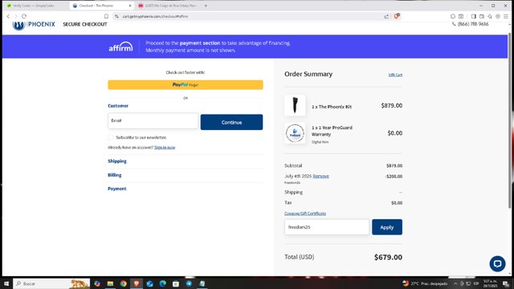The image size is (514, 289).
Task: Open the live chat bubble icon
Action: (497, 263)
